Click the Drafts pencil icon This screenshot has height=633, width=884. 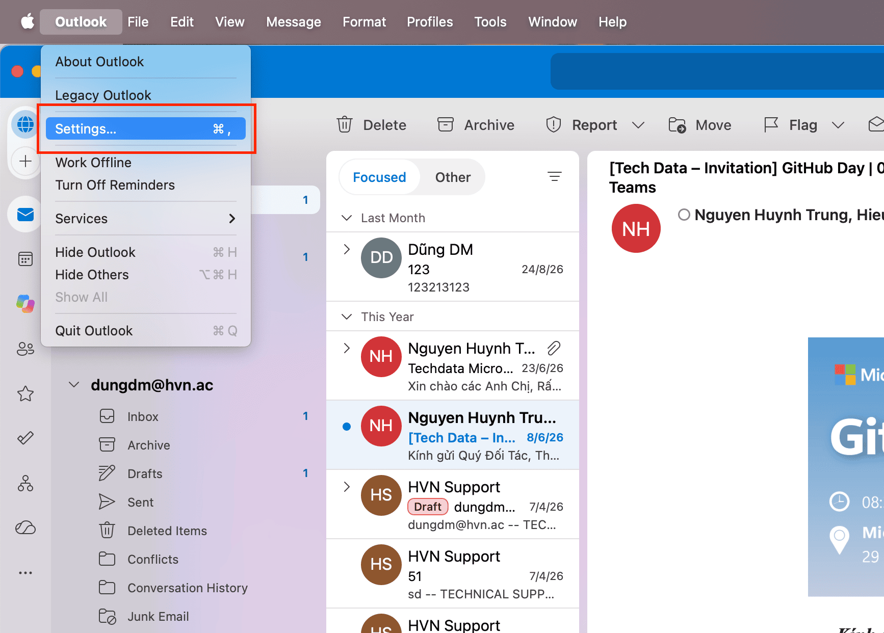[107, 473]
